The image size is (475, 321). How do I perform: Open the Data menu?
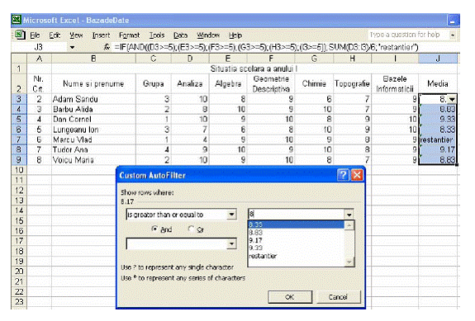[180, 35]
